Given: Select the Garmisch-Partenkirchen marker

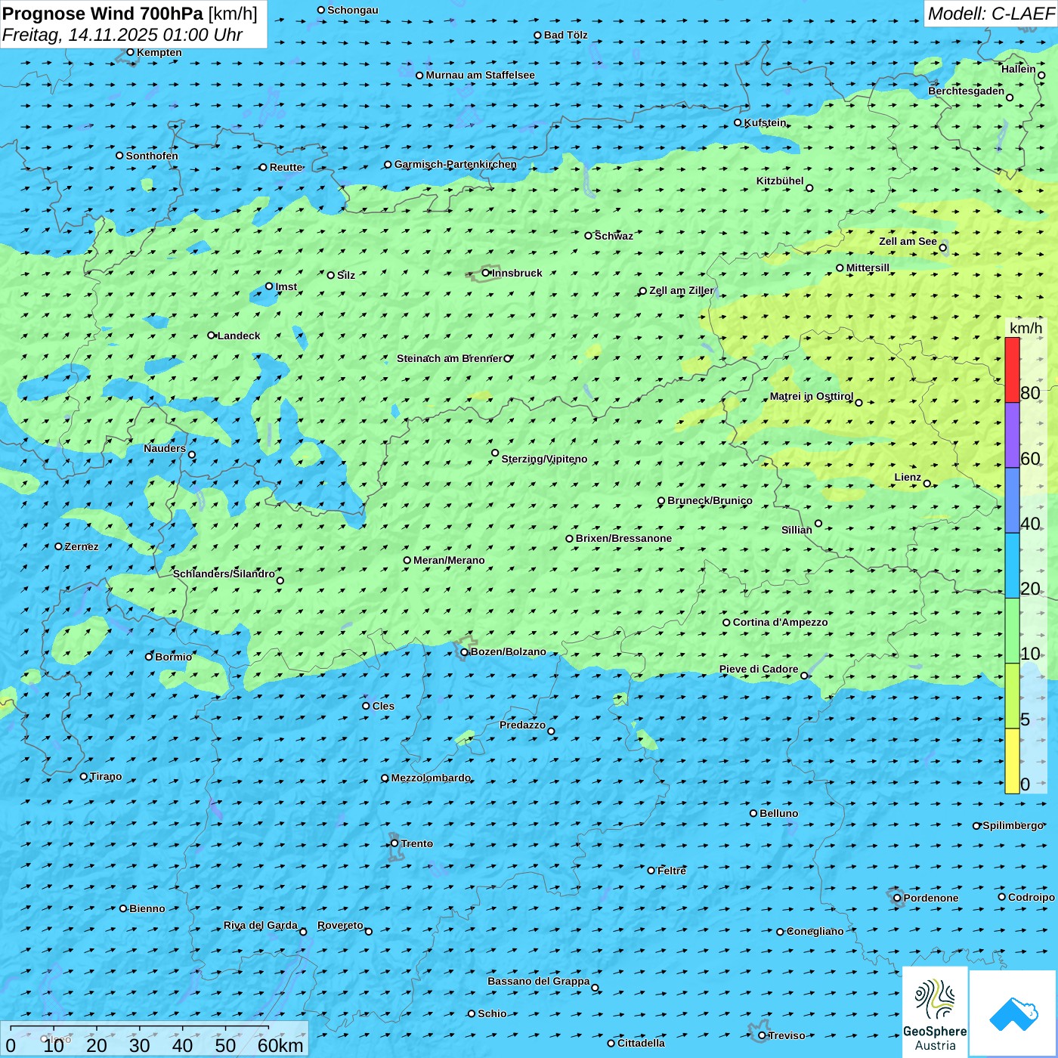Looking at the screenshot, I should pyautogui.click(x=388, y=165).
